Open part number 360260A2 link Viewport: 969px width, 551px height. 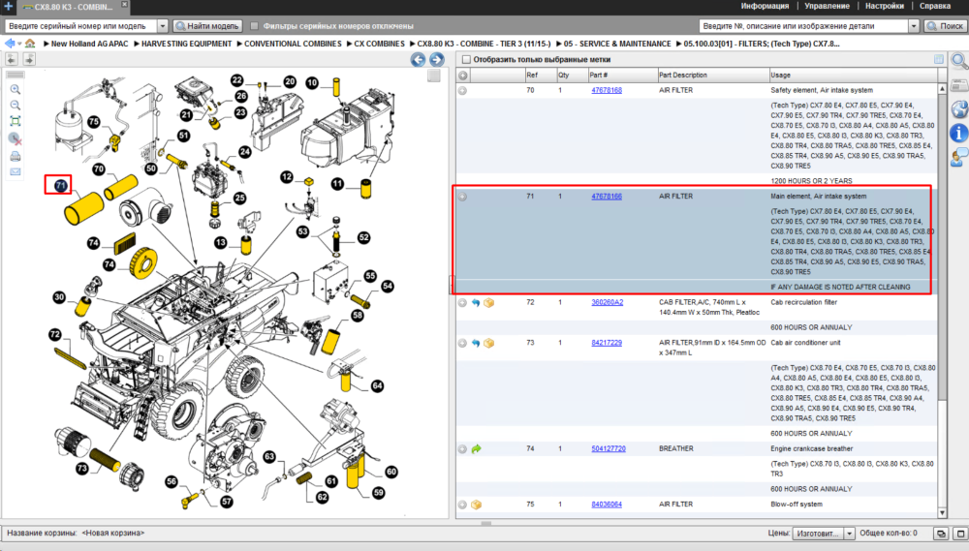(607, 303)
